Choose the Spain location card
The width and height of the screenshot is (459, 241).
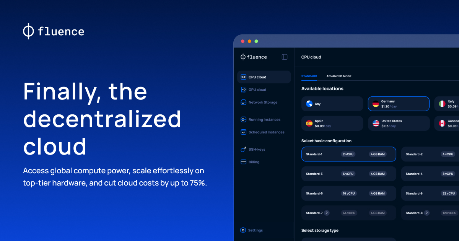[x=332, y=123]
